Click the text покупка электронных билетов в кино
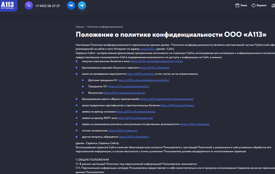Image resolution: width=275 pixels, height=174 pixels. click(x=106, y=61)
